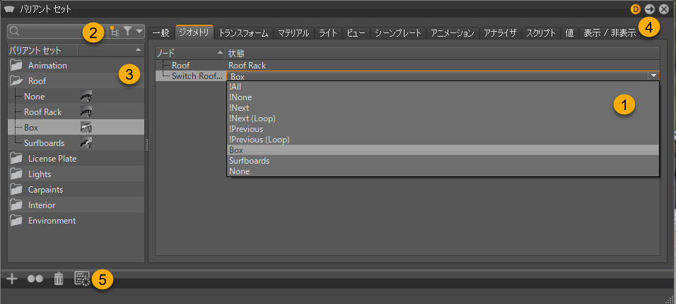The height and width of the screenshot is (304, 676).
Task: Sort by the バリアント セット column header
Action: point(42,50)
